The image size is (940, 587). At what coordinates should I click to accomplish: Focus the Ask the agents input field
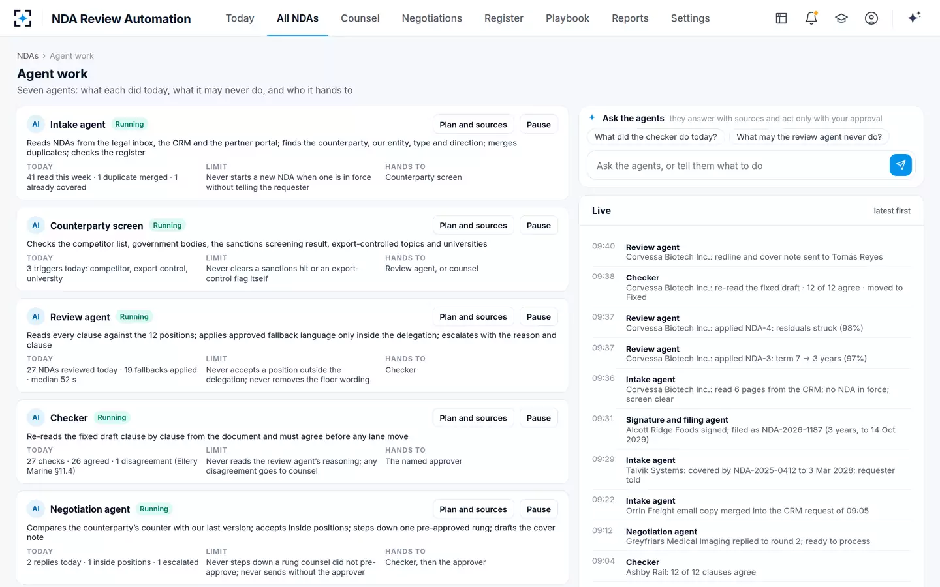(738, 166)
